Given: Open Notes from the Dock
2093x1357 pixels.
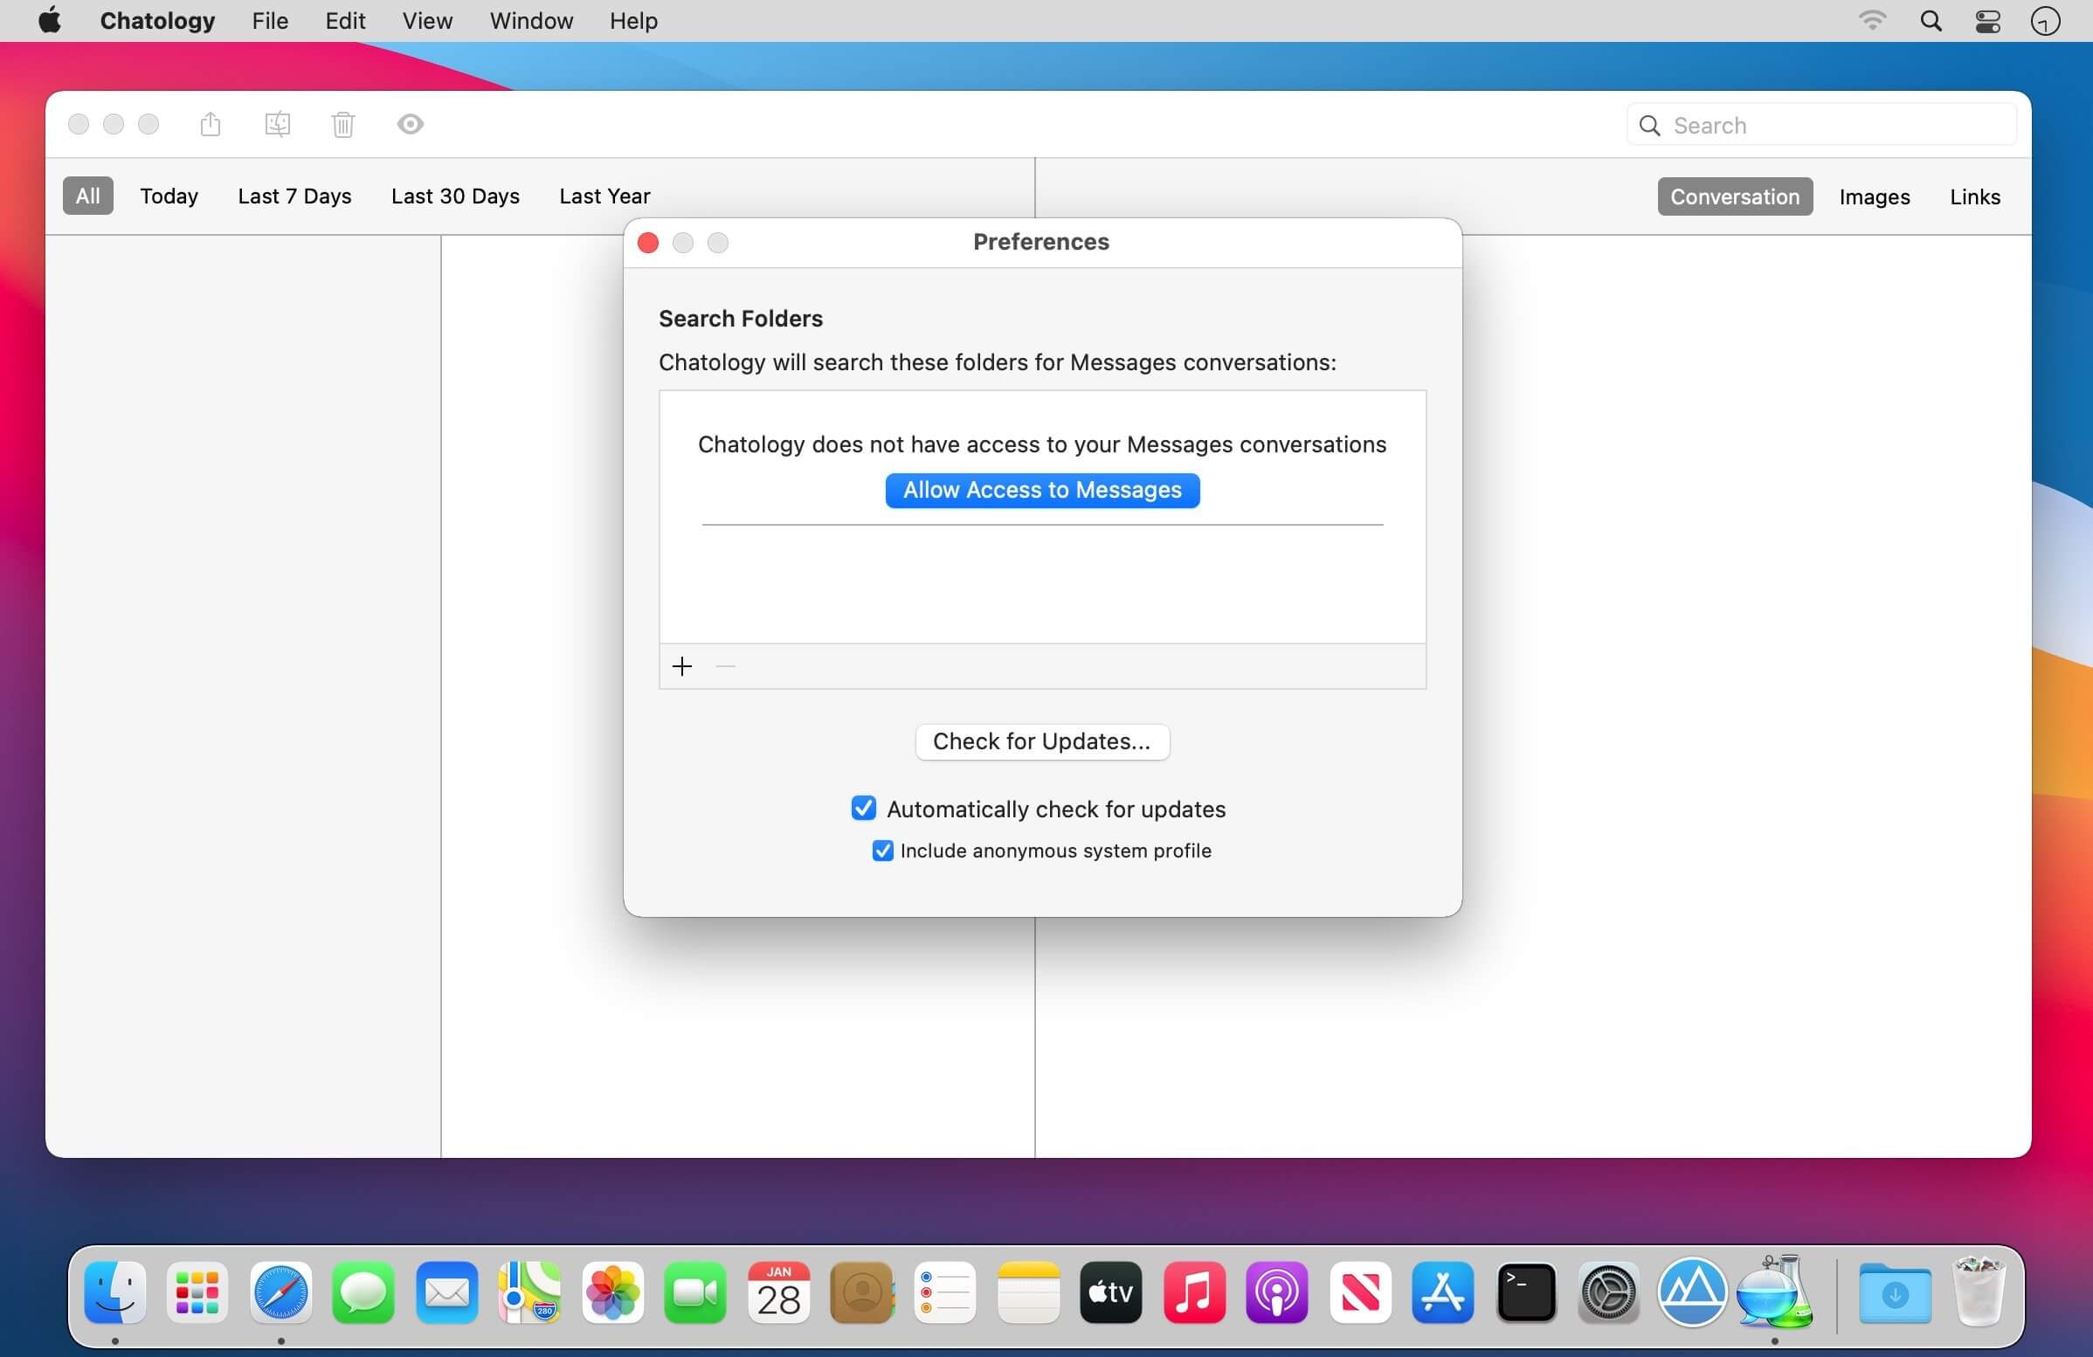Looking at the screenshot, I should pos(1028,1292).
